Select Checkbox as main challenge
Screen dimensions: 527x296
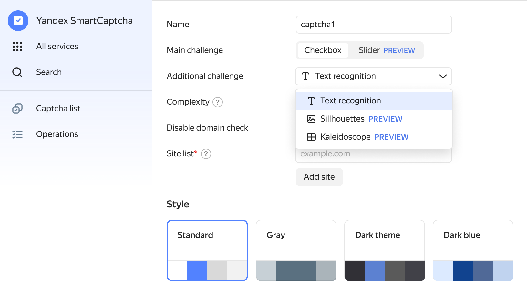pos(323,50)
